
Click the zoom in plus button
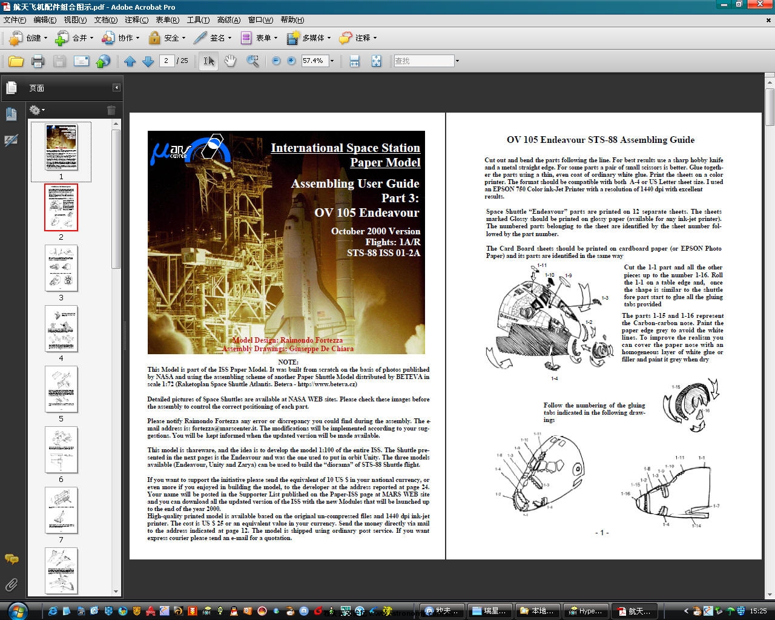coord(291,61)
